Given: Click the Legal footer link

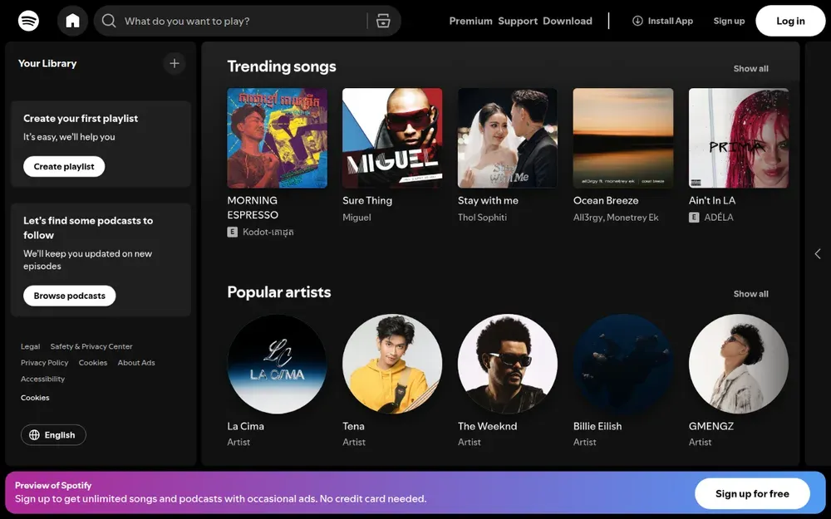Looking at the screenshot, I should click(x=30, y=346).
